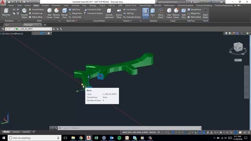
Task: Click the AutoCAD application menu button
Action: [3, 3]
